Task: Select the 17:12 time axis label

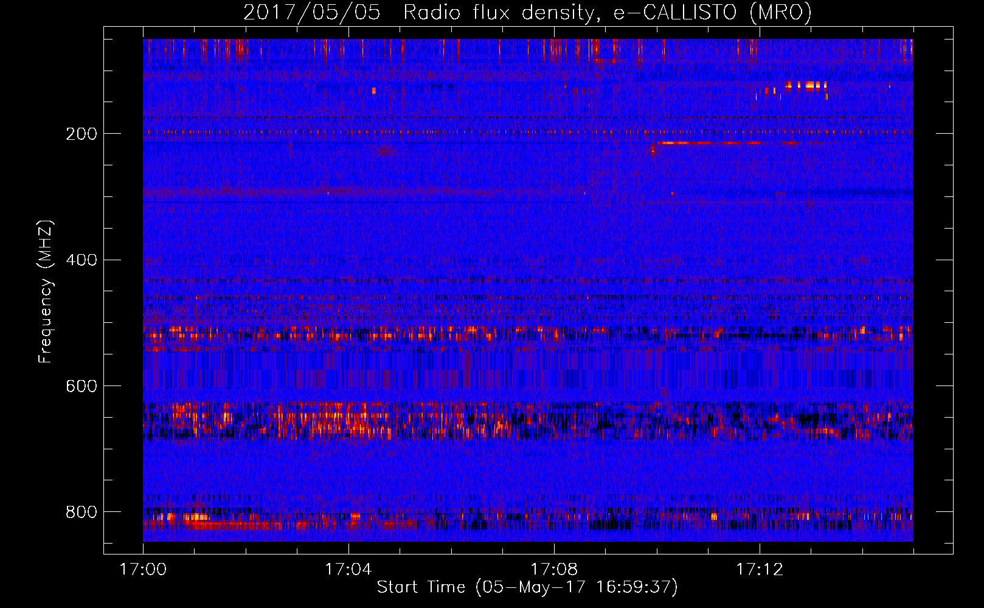Action: (760, 570)
